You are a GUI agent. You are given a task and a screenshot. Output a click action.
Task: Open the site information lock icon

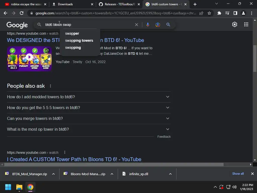coord(32,13)
